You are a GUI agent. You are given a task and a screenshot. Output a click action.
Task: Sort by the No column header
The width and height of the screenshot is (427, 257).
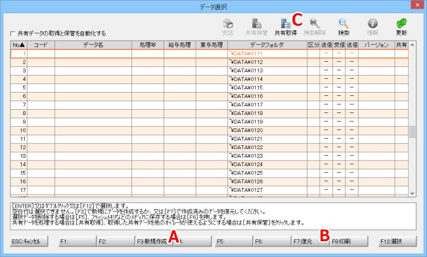[19, 45]
